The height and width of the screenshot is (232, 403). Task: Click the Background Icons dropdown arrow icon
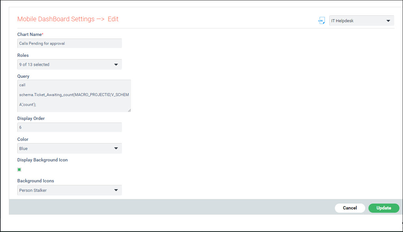(116, 190)
